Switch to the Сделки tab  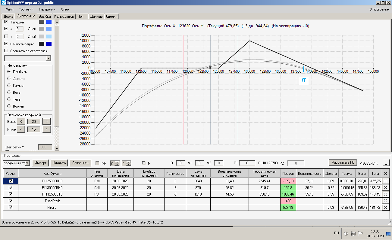click(x=112, y=17)
